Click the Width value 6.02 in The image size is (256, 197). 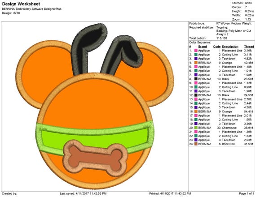pos(249,15)
